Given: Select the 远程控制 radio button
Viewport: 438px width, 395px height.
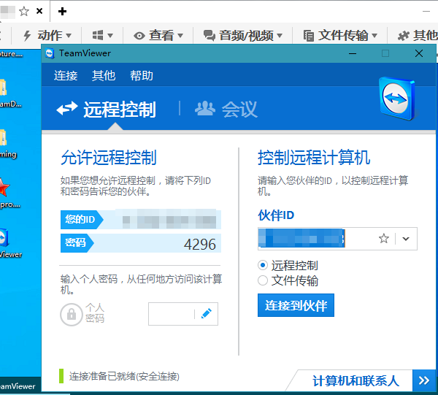Looking at the screenshot, I should (x=264, y=266).
